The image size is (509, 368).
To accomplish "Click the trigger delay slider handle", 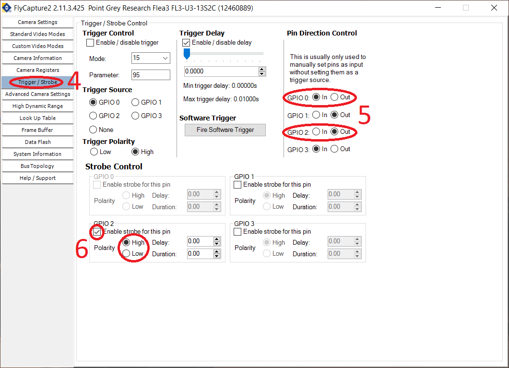I will [187, 54].
